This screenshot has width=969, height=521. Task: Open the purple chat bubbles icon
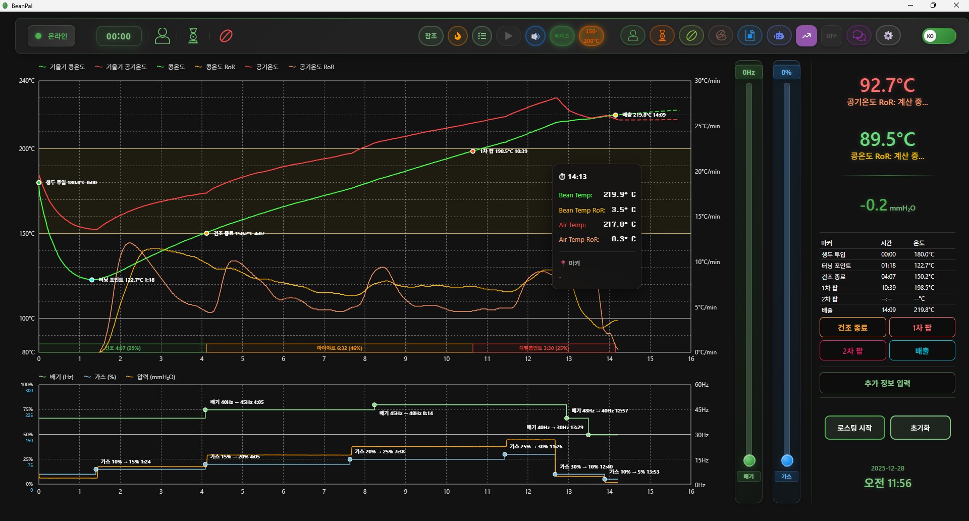858,36
